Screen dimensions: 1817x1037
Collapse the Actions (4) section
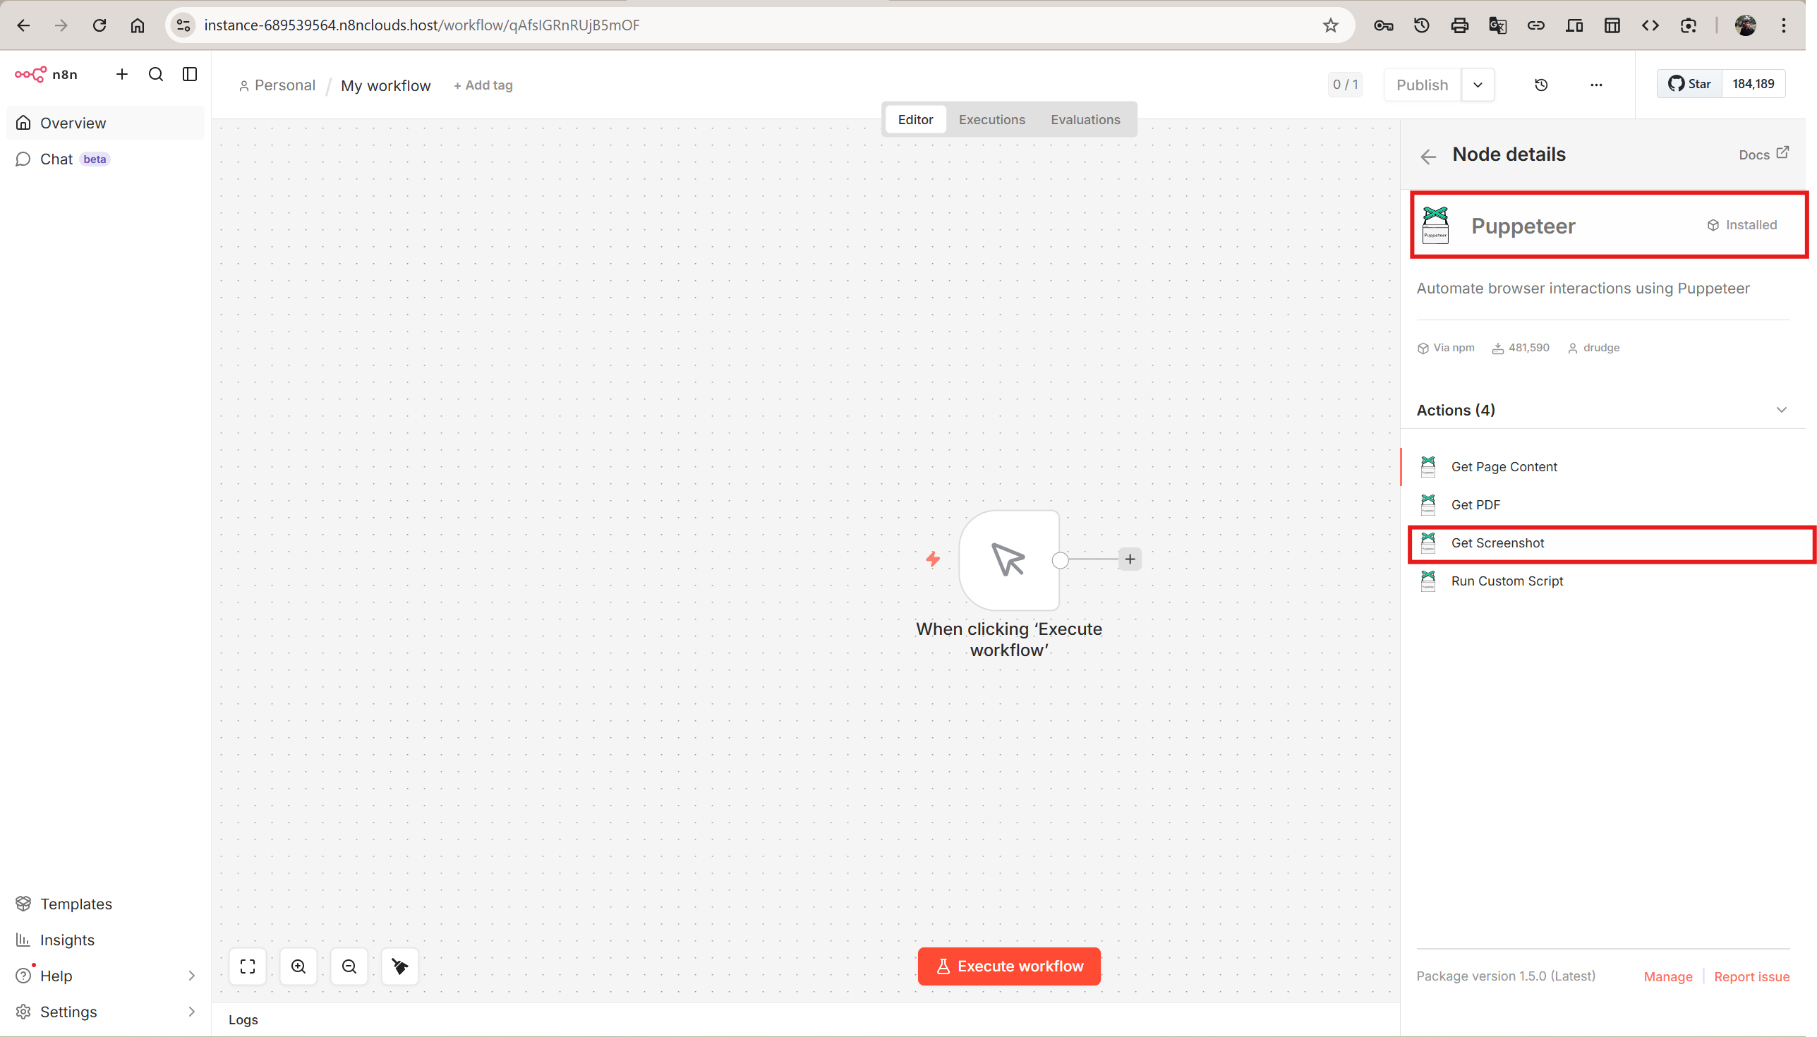pyautogui.click(x=1781, y=411)
